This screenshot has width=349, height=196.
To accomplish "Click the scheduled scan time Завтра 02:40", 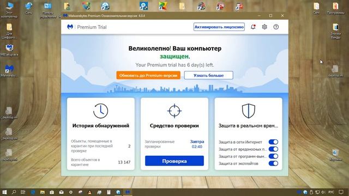I will 197,144.
